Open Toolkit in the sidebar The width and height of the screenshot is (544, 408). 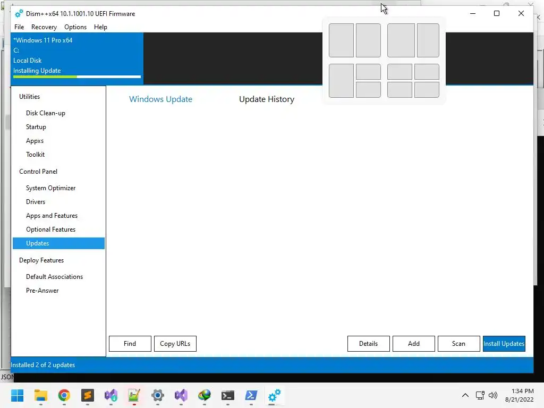click(35, 155)
